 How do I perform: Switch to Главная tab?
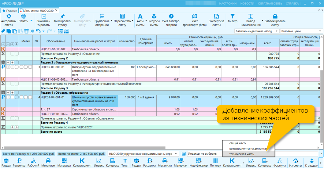pos(9,10)
